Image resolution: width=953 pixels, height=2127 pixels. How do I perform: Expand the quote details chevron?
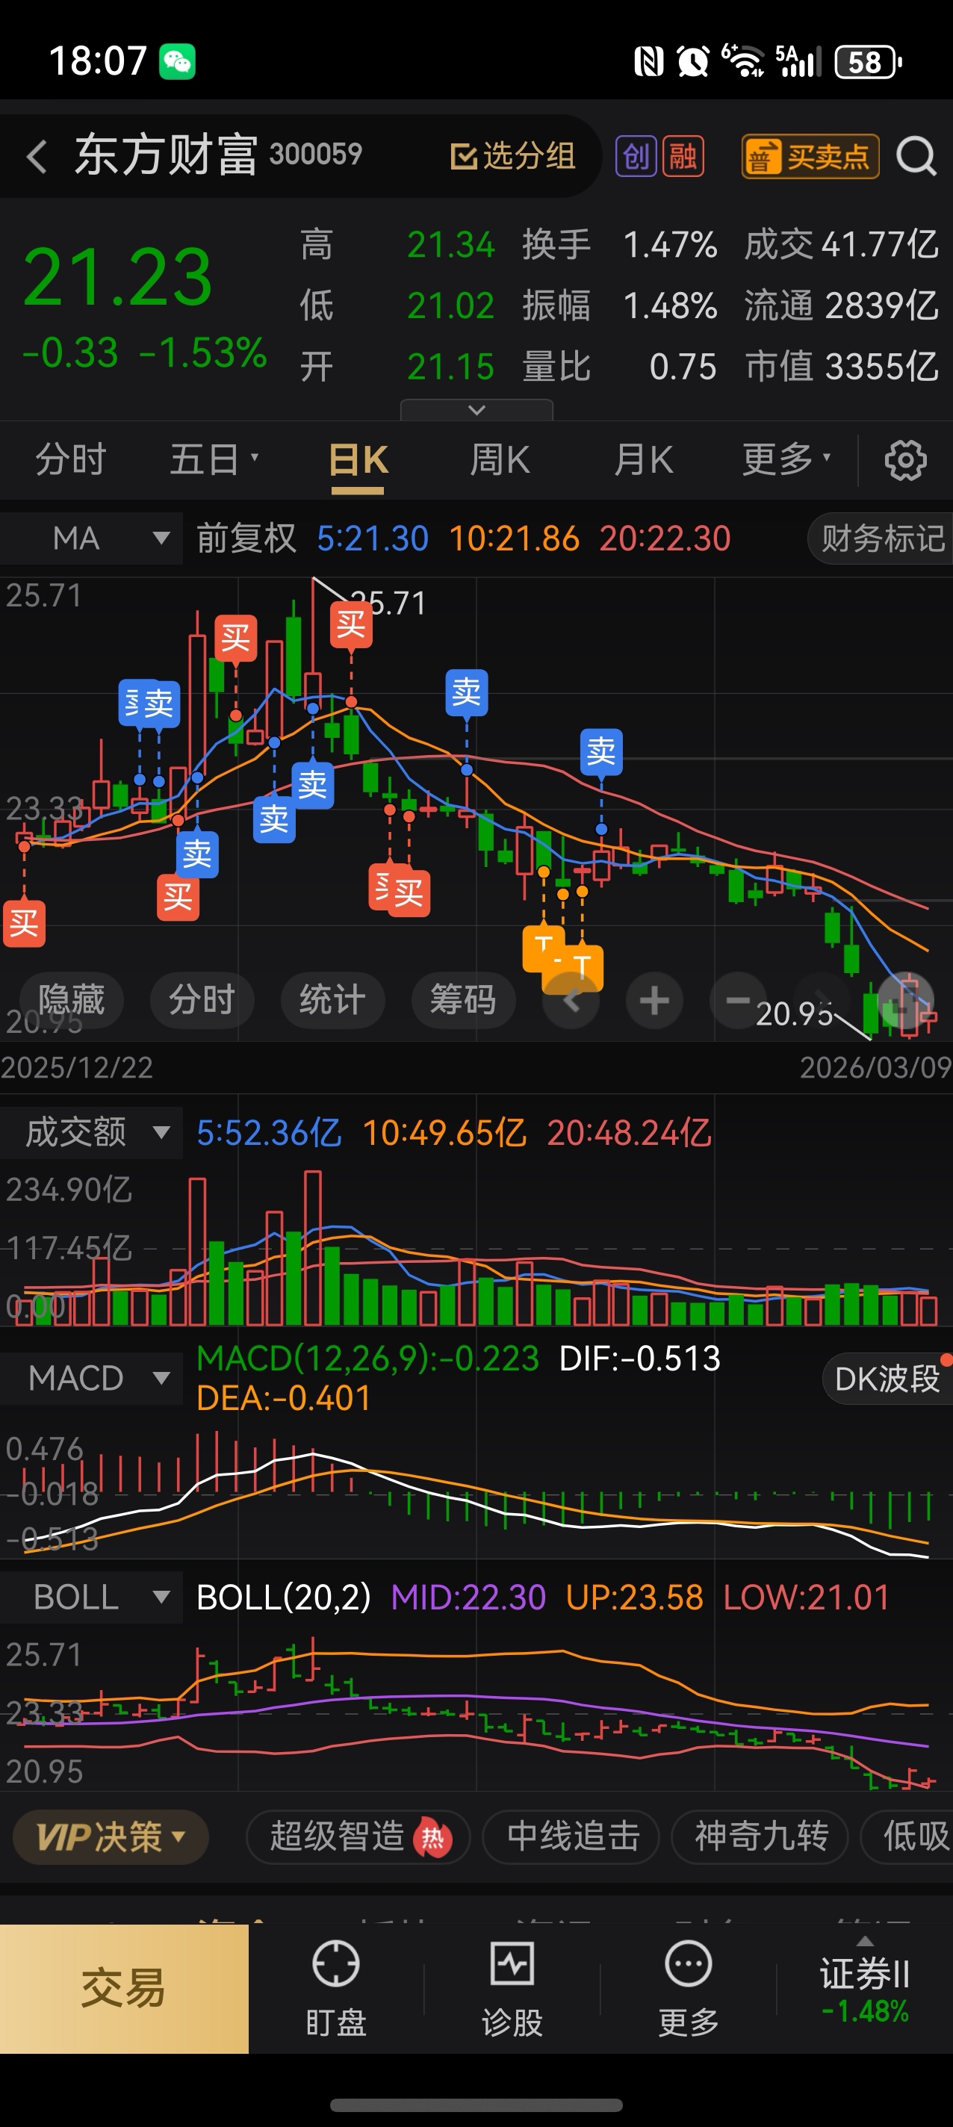pyautogui.click(x=476, y=409)
